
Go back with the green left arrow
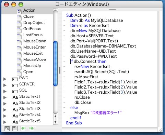23,129
